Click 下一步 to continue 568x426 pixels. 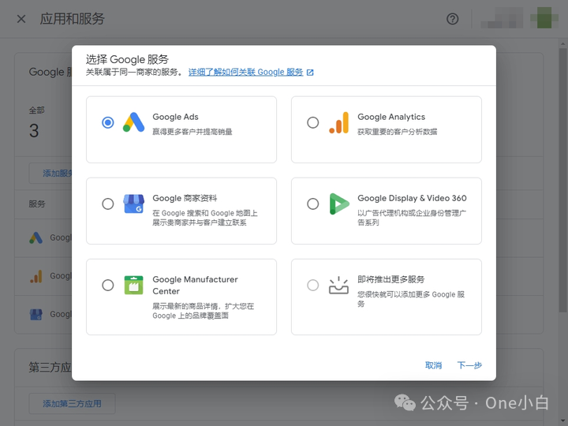click(469, 365)
